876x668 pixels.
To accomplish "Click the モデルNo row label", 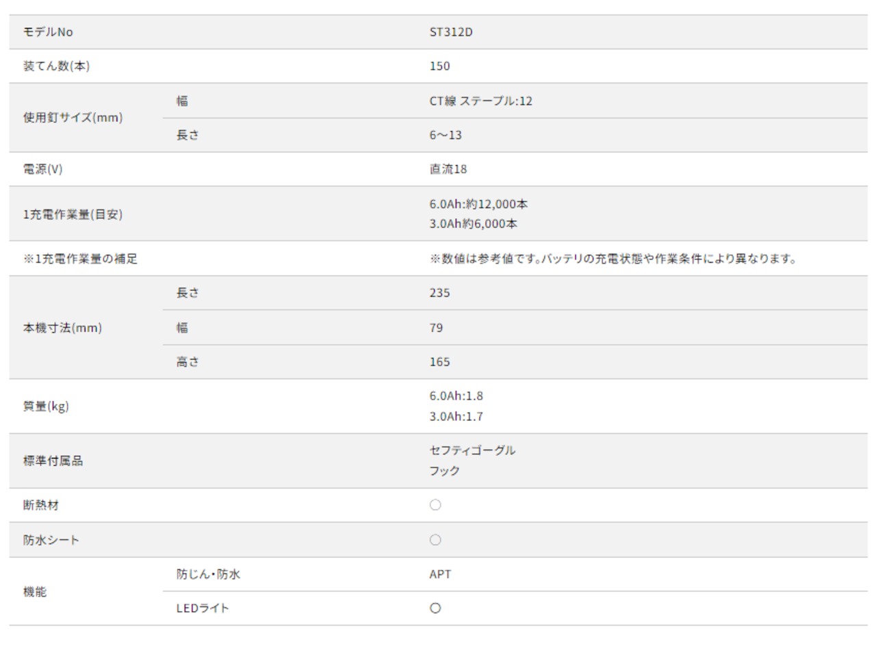I will pyautogui.click(x=48, y=32).
